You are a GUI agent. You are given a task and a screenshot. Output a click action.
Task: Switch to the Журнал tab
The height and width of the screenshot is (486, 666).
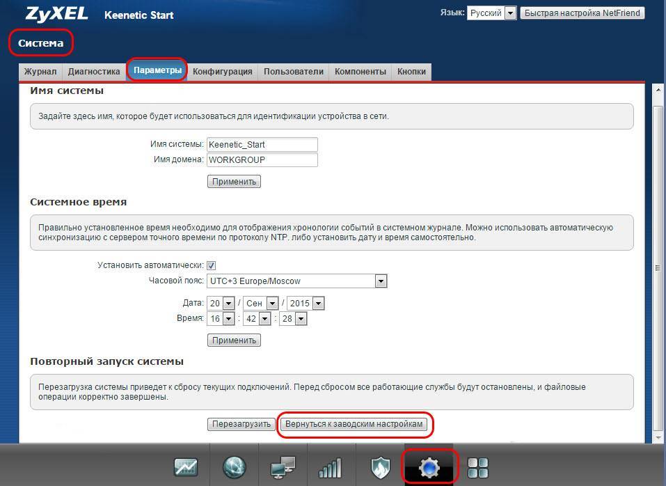[x=40, y=72]
